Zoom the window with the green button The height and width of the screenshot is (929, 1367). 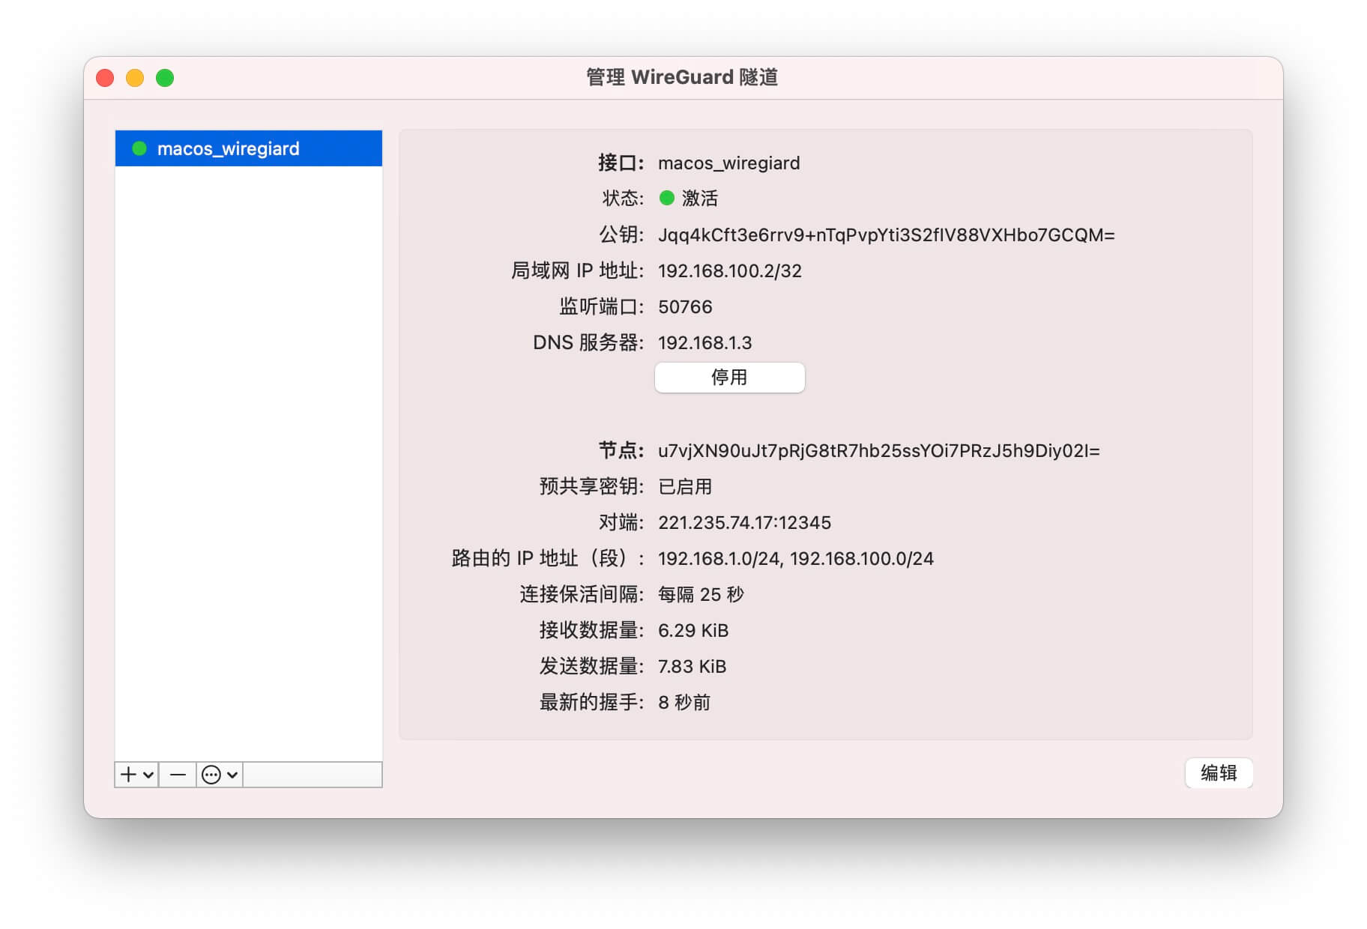coord(165,78)
